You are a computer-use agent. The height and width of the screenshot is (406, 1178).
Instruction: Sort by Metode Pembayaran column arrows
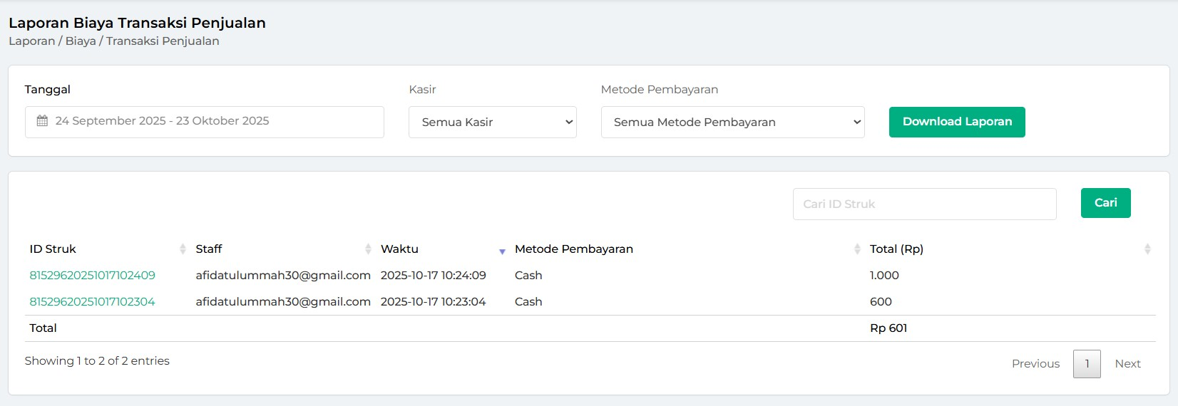coord(857,249)
